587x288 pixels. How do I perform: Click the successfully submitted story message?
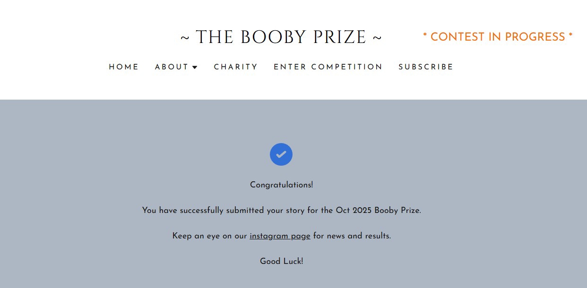tap(236, 211)
